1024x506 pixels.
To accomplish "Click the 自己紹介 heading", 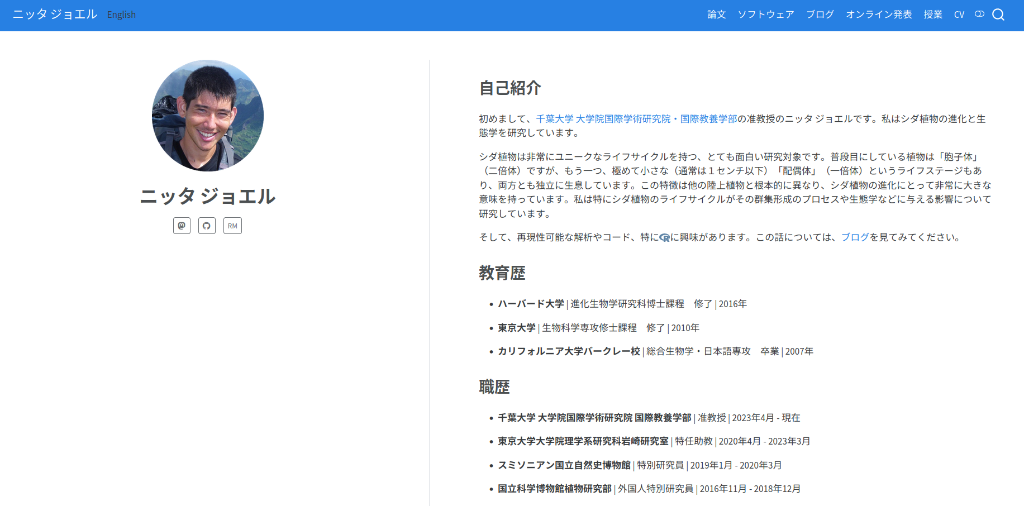I will coord(509,88).
